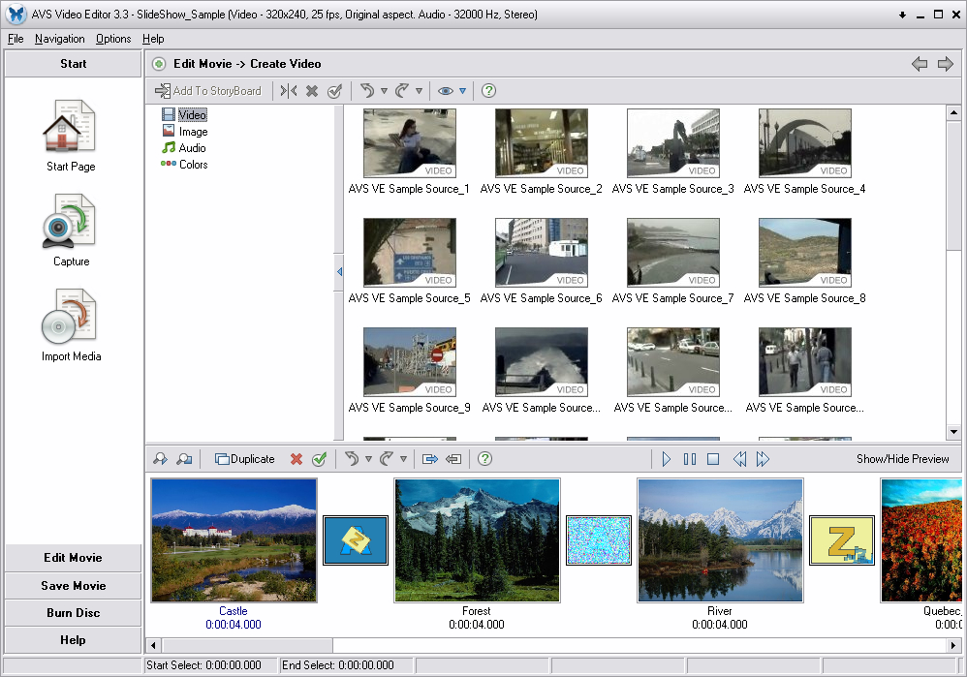This screenshot has height=677, width=967.
Task: Delete storyboard item with red X
Action: tap(296, 459)
